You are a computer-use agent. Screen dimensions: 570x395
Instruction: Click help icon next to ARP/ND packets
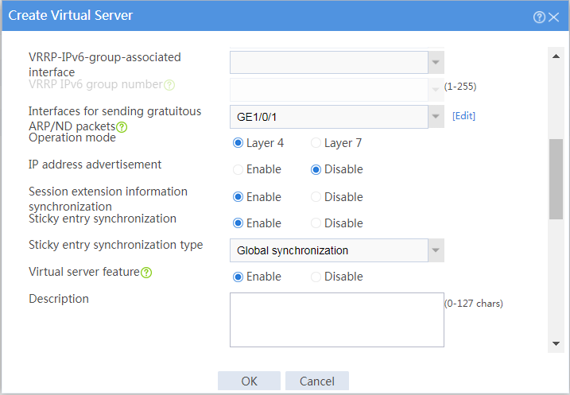tap(122, 127)
